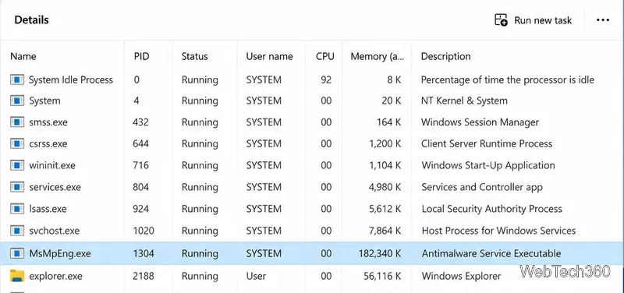The image size is (624, 293).
Task: Select the svchost.exe process name
Action: 54,231
